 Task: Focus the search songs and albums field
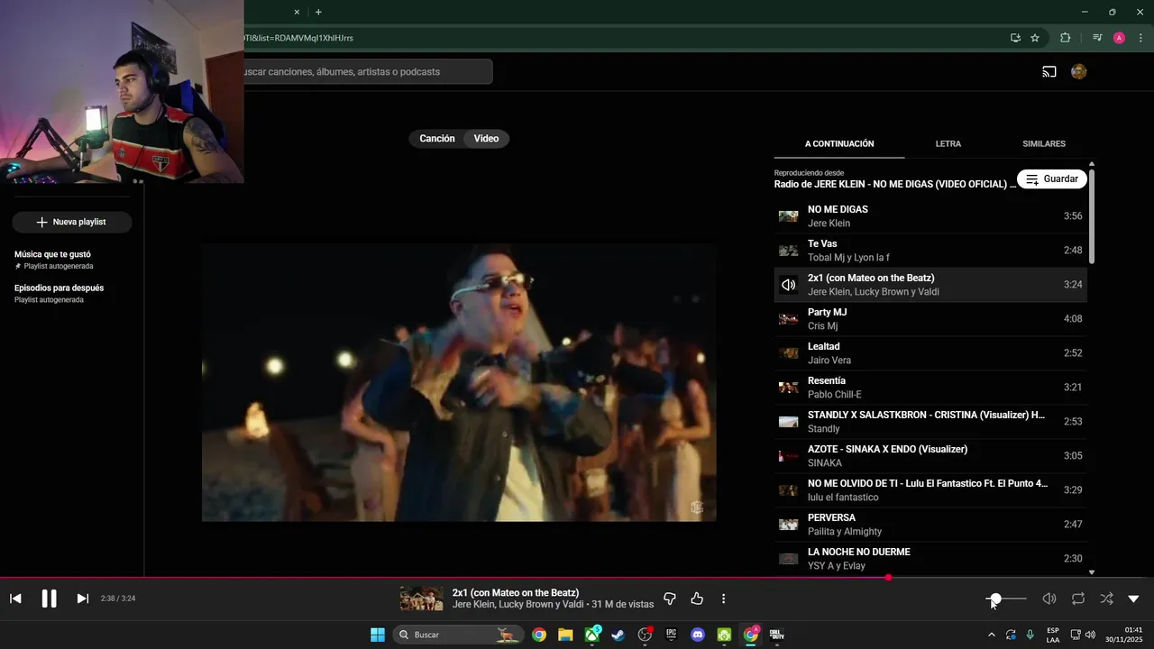pos(368,71)
